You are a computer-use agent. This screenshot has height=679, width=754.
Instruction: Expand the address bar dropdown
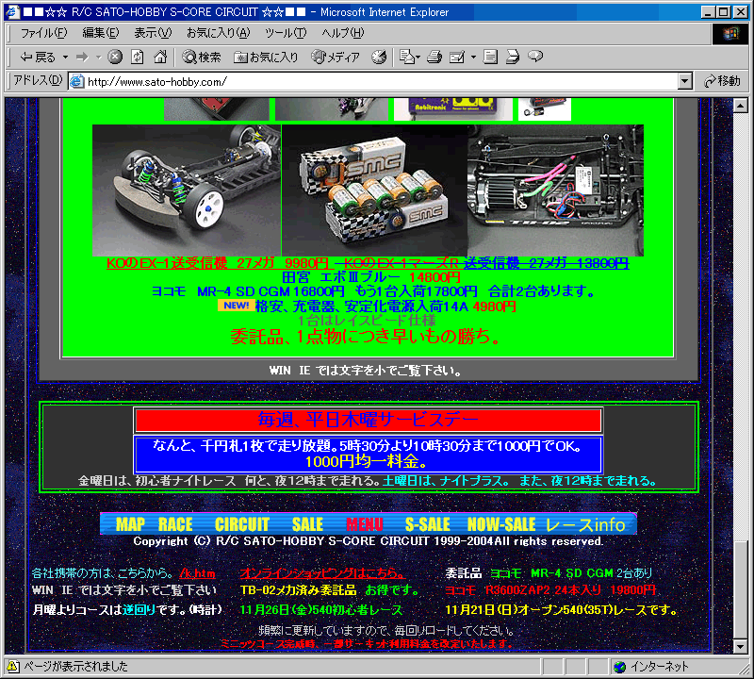(685, 81)
